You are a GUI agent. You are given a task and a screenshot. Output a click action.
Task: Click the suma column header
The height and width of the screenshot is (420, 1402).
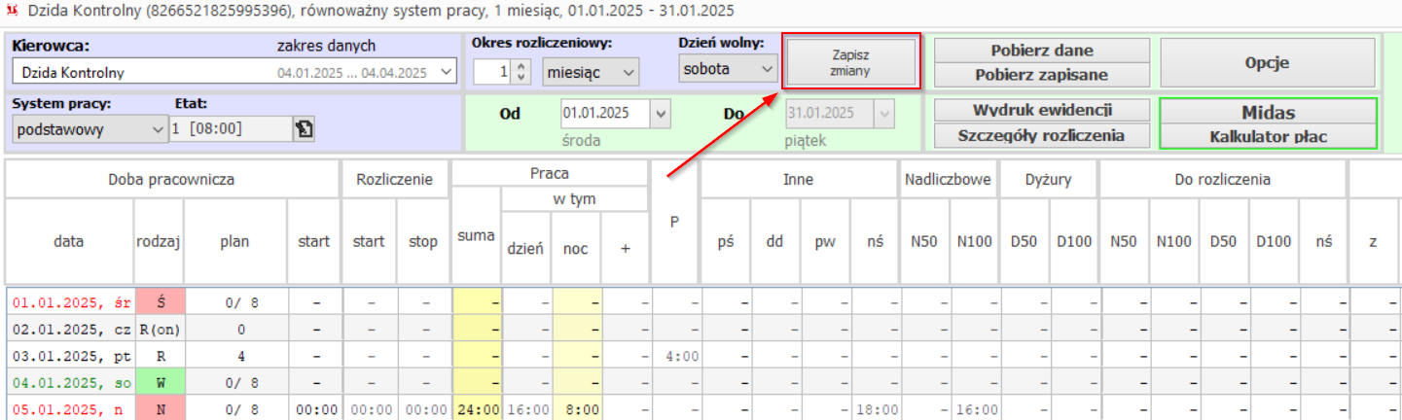coord(477,234)
